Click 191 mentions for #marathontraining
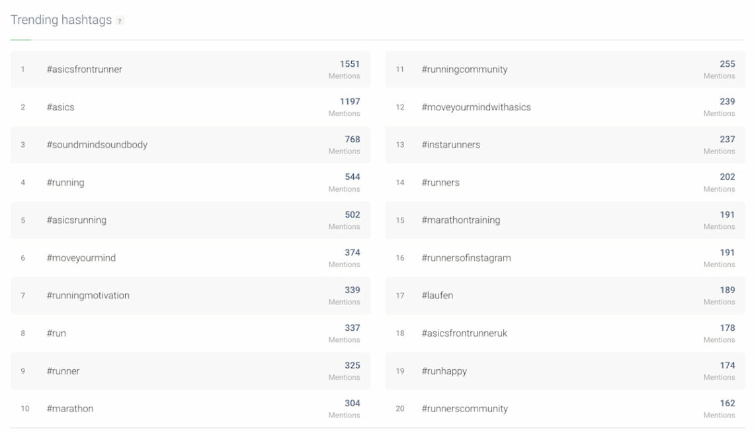 point(727,215)
